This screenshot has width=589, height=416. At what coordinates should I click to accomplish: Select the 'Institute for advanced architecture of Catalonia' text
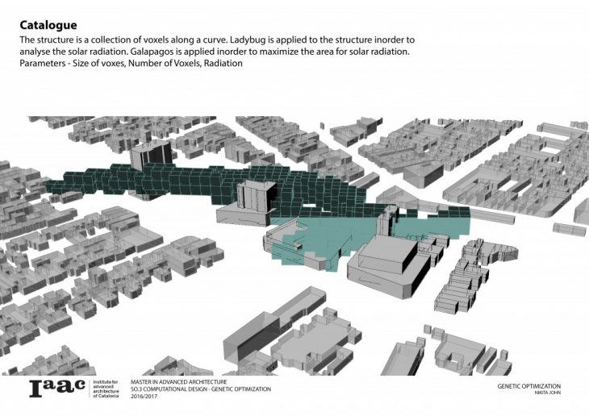[x=107, y=389]
